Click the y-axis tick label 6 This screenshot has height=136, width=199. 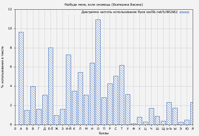11,67
